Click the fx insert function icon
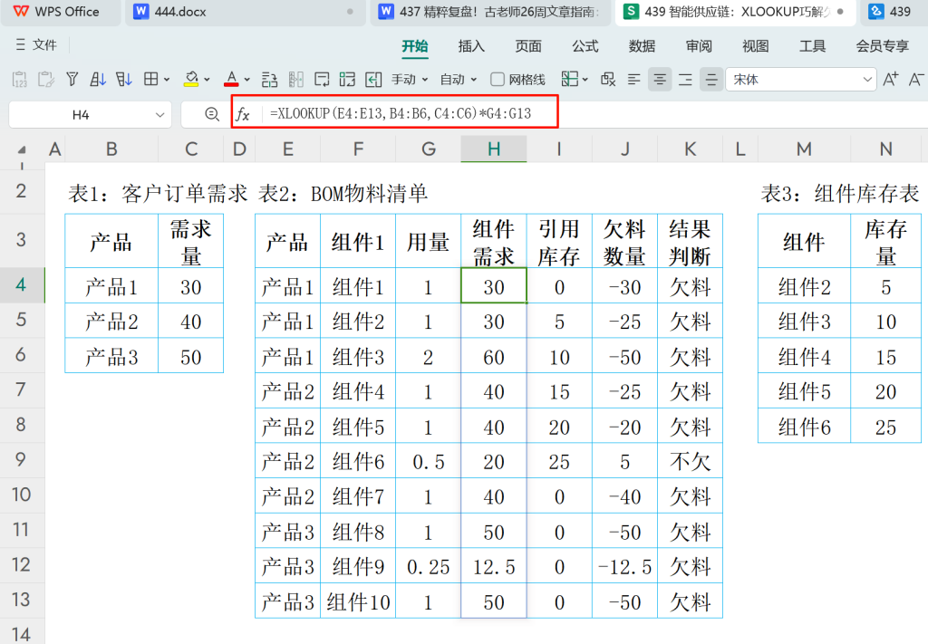928x644 pixels. tap(243, 114)
